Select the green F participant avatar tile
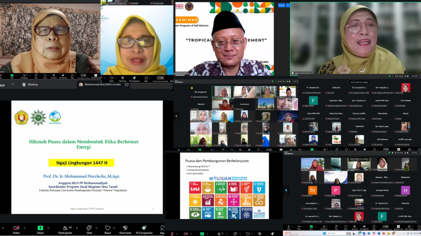 click(313, 100)
